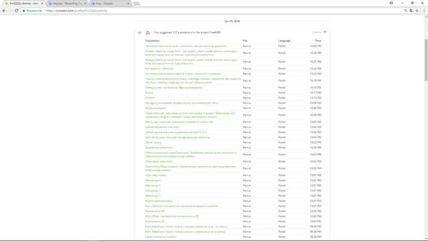Viewport: 428px width, 241px height.
Task: Click the crowdin.com address bar URL
Action: pos(76,11)
